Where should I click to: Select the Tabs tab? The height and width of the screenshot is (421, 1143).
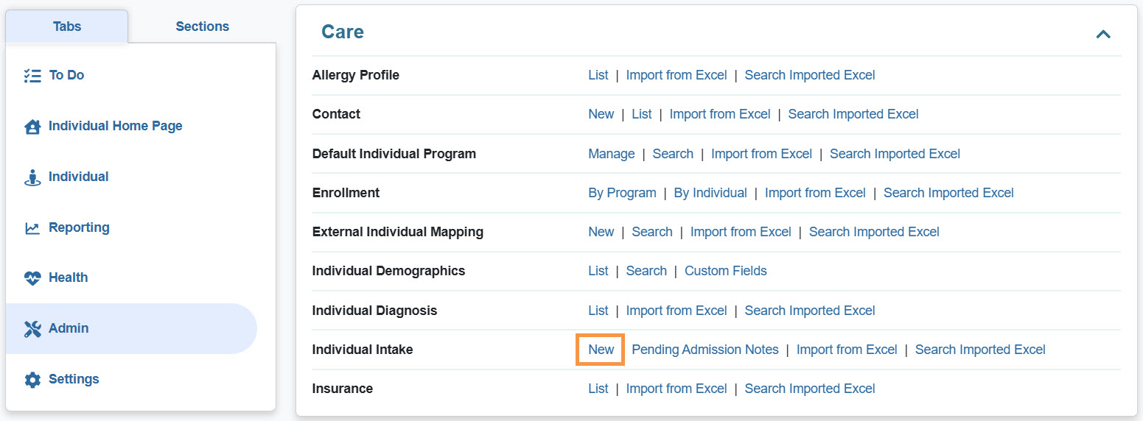[67, 26]
